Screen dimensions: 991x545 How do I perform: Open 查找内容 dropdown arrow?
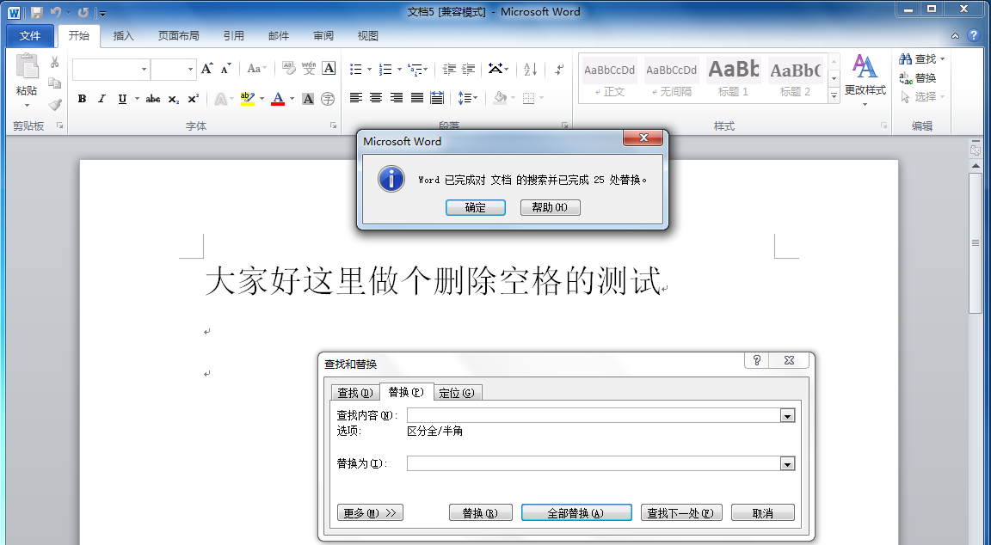click(787, 415)
